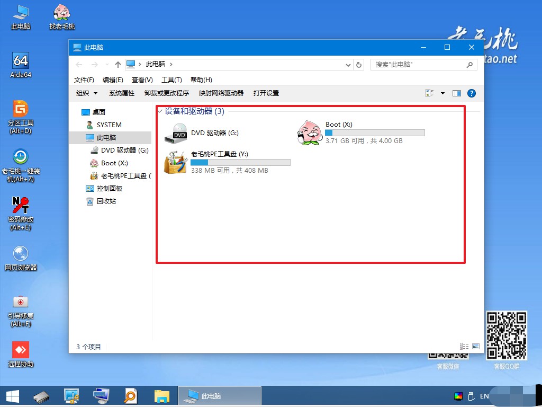
Task: Click the breadcrumb arrow after 此电脑
Action: (x=171, y=64)
